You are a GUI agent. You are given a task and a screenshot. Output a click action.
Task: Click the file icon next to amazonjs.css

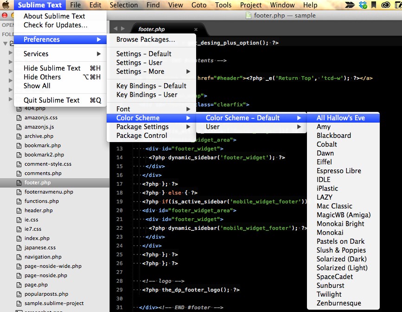coord(19,118)
